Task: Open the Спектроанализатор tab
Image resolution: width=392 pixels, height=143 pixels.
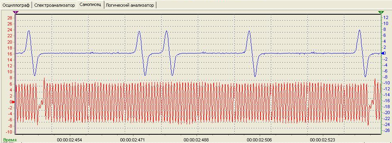Action: [54, 5]
